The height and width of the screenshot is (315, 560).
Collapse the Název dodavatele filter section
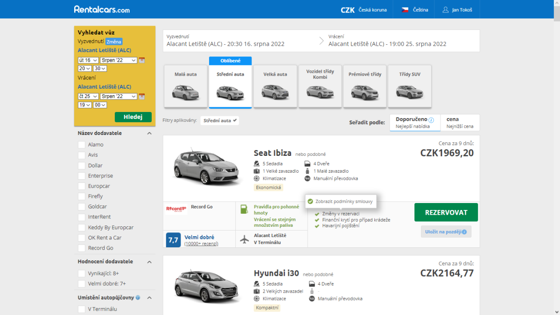pyautogui.click(x=149, y=133)
